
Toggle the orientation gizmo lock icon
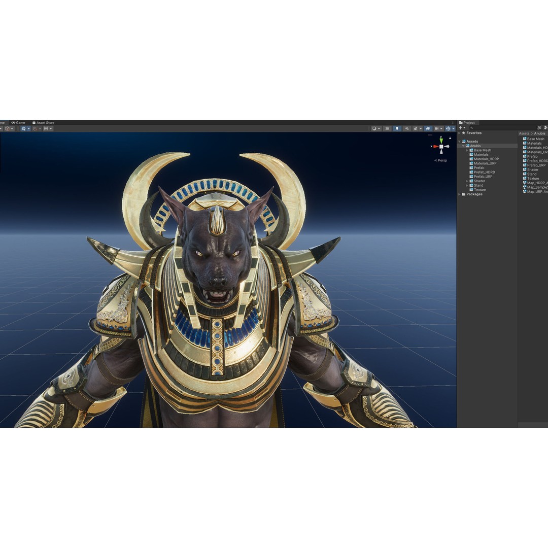click(x=450, y=138)
